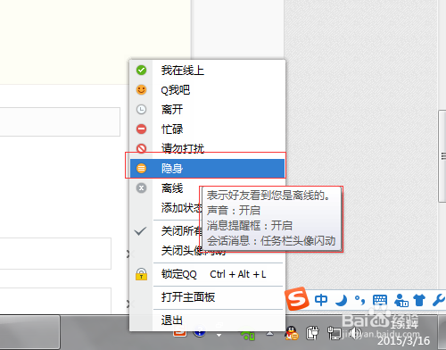
Task: Click the network tray icon
Action: click(x=334, y=333)
